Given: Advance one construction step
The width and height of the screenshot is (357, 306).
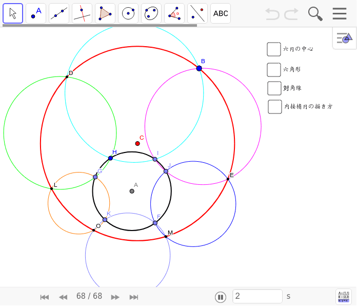Looking at the screenshot, I should (x=115, y=297).
